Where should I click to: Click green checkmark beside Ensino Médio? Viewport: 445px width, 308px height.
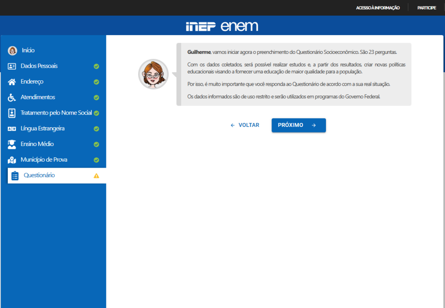[96, 144]
